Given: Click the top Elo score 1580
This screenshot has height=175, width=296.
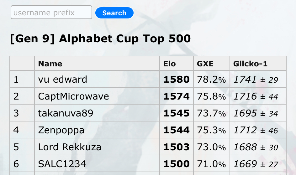Looking at the screenshot, I should pos(177,80).
